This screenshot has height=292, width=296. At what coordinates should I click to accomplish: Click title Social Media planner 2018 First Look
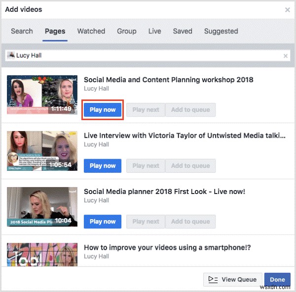[164, 192]
